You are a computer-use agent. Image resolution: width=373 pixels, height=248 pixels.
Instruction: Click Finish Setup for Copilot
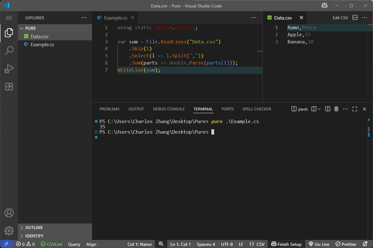coord(286,244)
